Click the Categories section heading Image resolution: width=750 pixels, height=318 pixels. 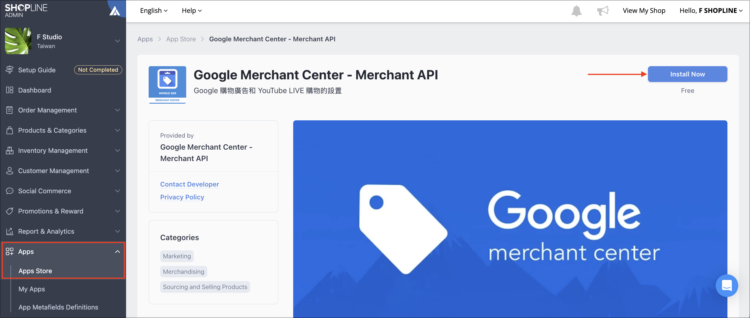tap(179, 237)
